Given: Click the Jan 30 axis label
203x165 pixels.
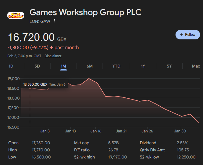Looking at the screenshot, I should point(180,131).
